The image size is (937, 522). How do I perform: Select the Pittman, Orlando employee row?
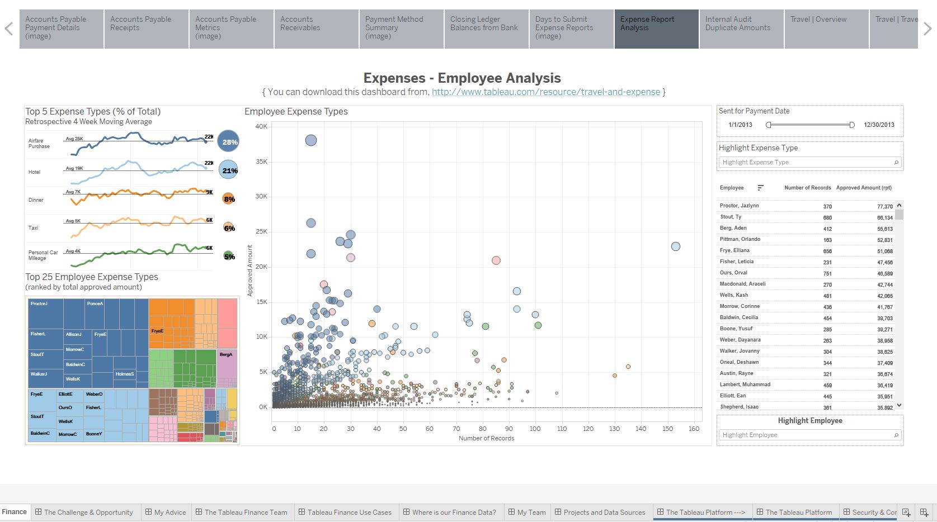(x=806, y=239)
